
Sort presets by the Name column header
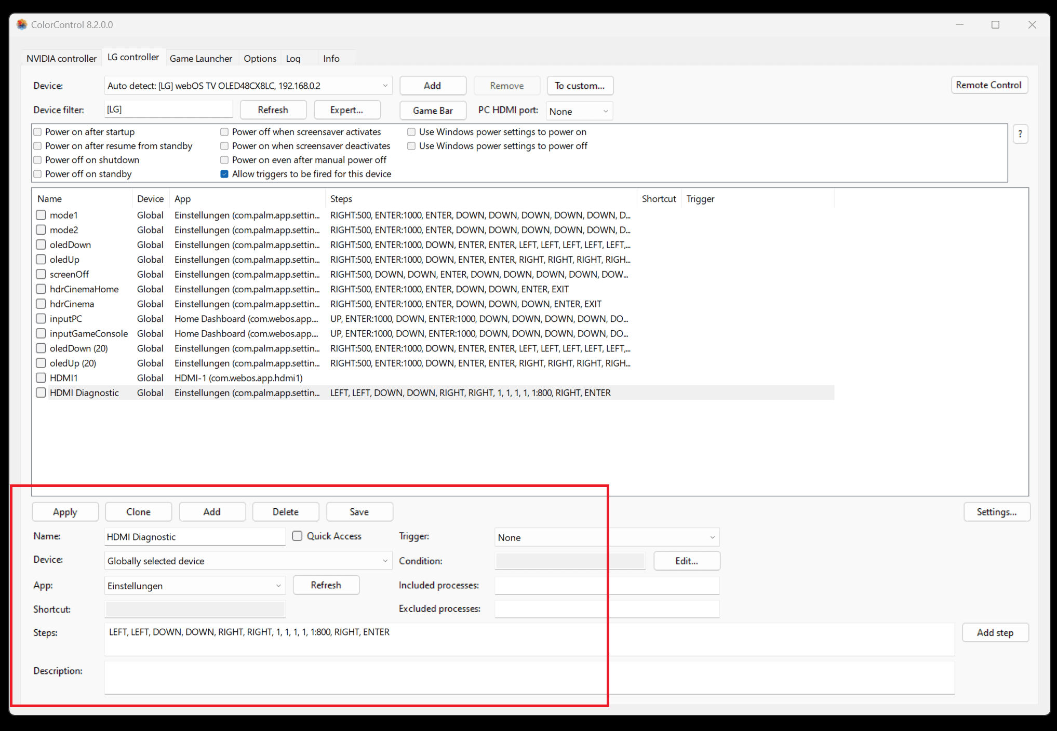click(83, 199)
